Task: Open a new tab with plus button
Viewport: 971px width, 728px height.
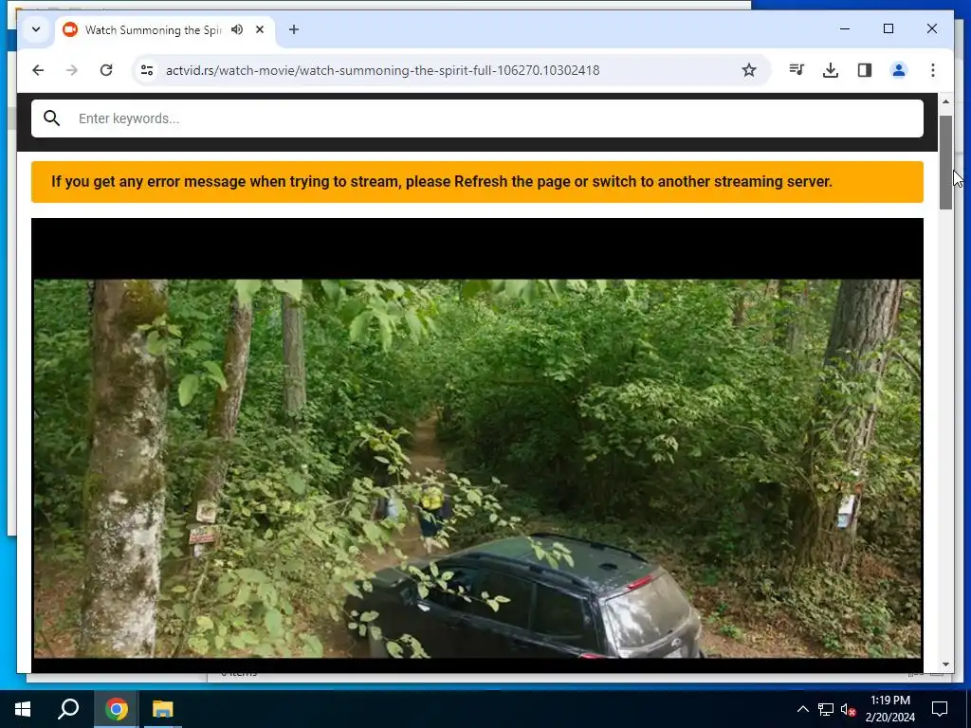Action: tap(294, 29)
